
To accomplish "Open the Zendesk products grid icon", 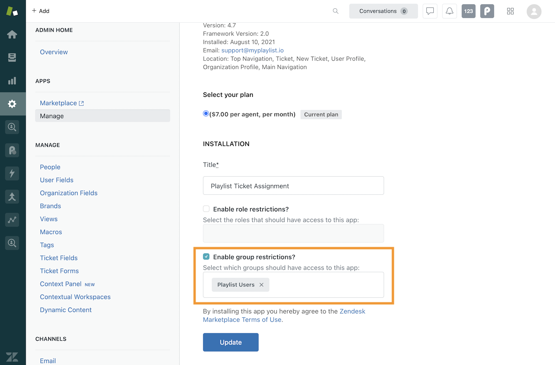I will click(x=510, y=11).
